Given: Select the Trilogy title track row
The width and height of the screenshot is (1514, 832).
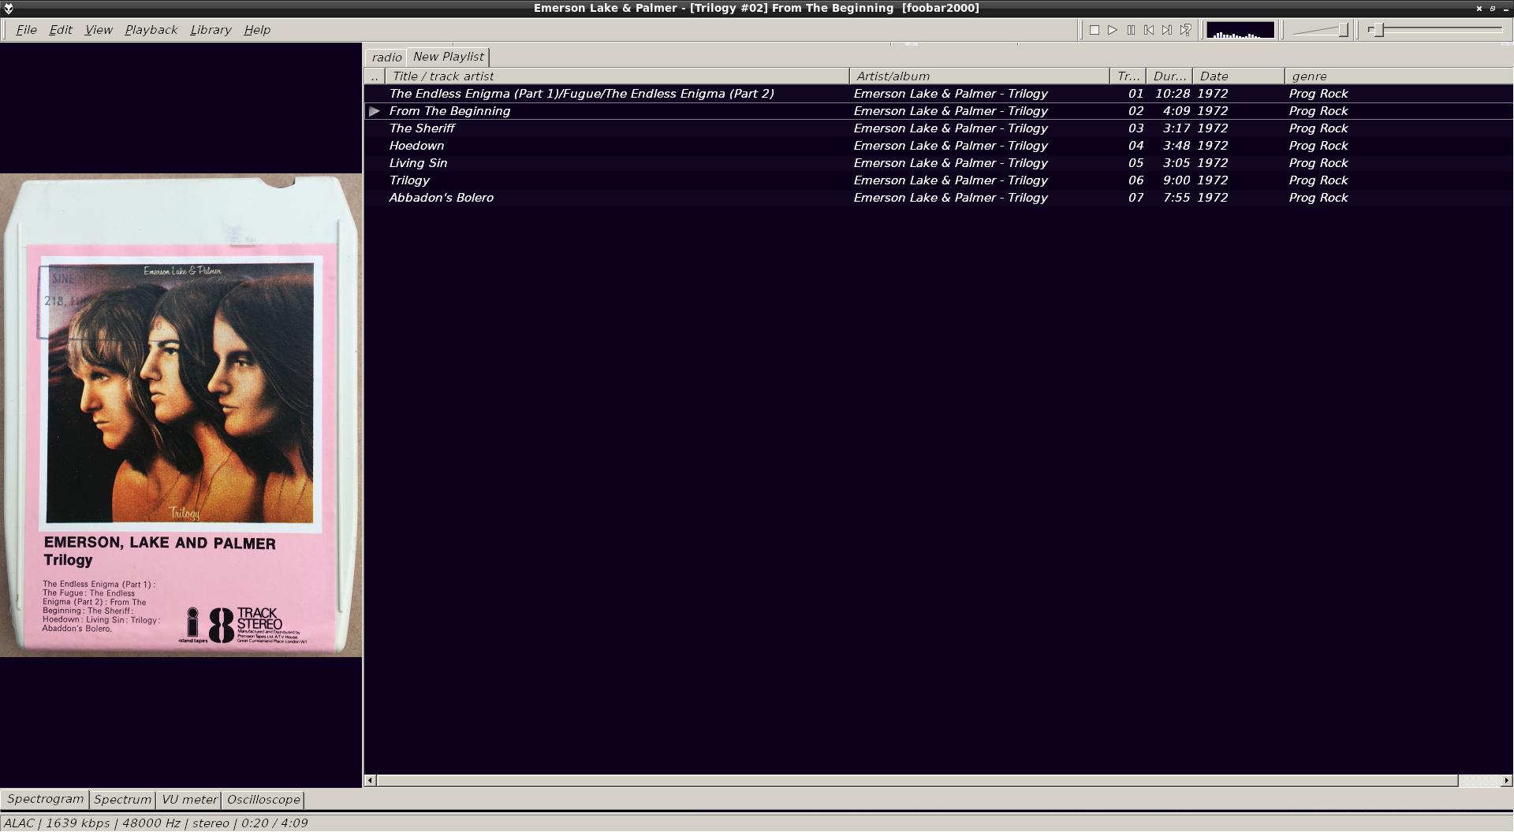Looking at the screenshot, I should [938, 180].
